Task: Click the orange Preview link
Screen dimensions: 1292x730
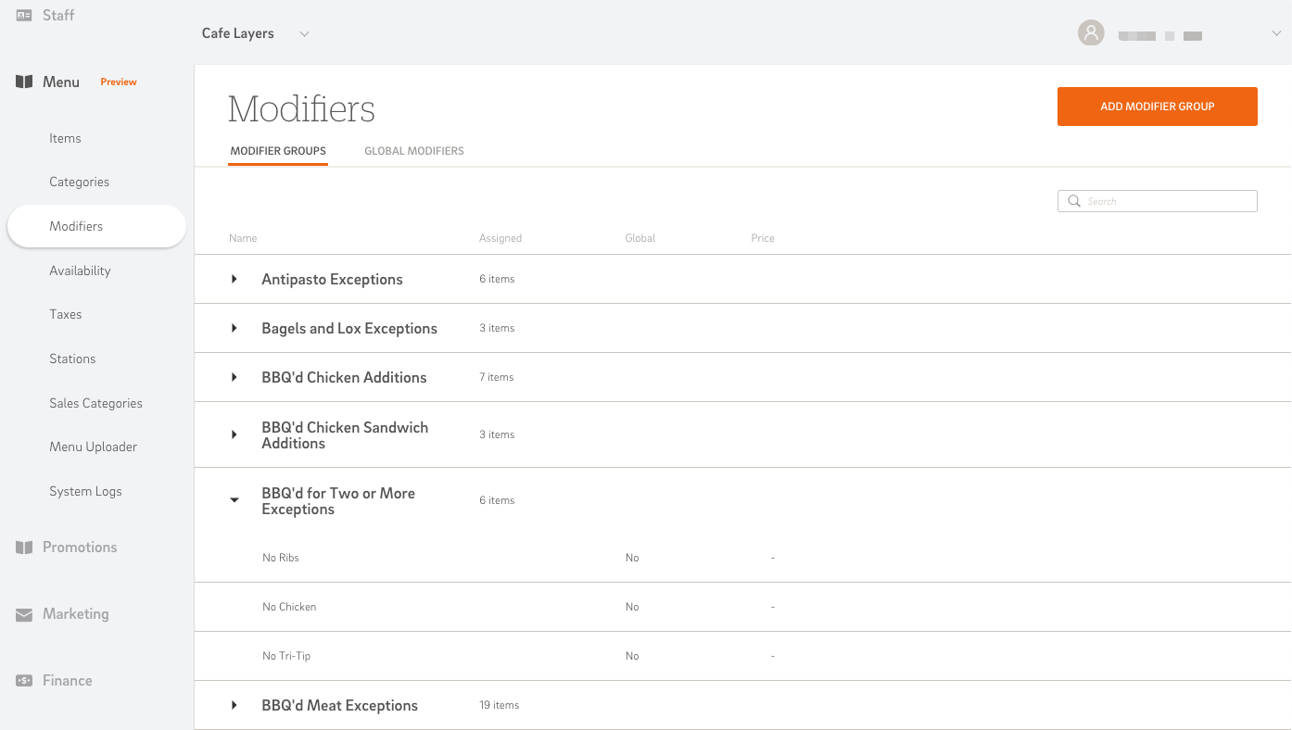Action: point(119,82)
